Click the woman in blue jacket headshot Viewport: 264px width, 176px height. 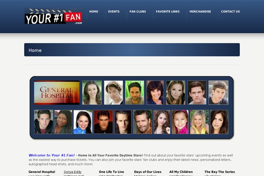[x=83, y=122]
